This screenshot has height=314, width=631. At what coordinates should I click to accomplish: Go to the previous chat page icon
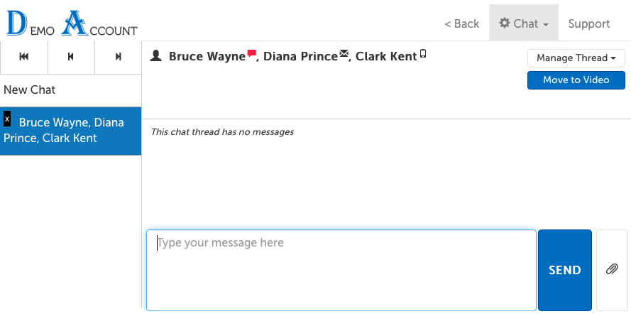pos(71,57)
